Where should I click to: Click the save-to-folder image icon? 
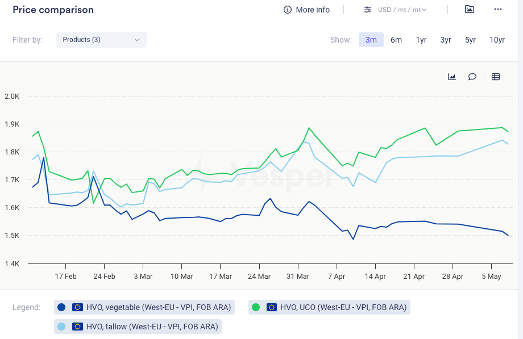[469, 10]
